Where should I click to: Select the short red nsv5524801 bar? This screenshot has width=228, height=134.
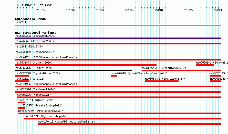pyautogui.click(x=205, y=65)
